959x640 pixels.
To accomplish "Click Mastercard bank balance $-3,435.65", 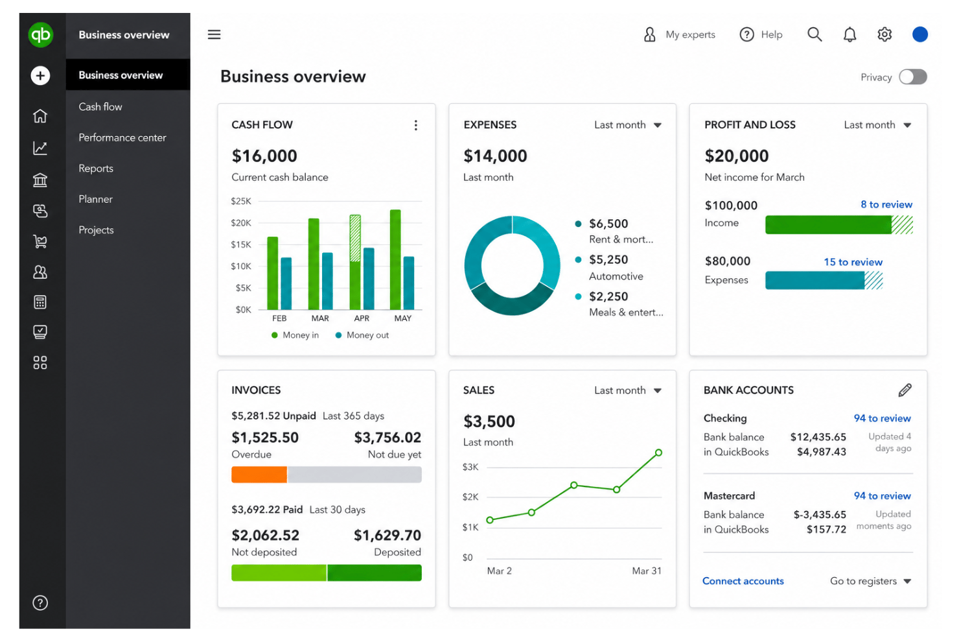I will (x=820, y=515).
